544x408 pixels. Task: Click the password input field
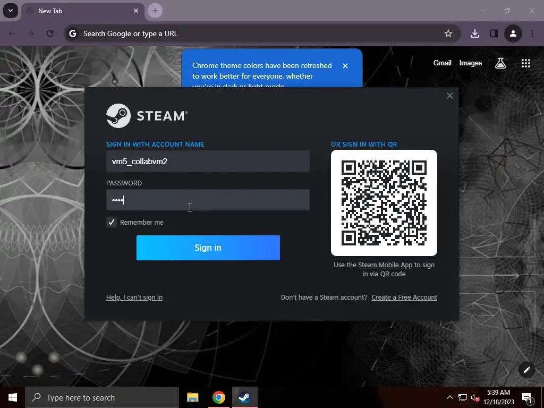tap(208, 200)
